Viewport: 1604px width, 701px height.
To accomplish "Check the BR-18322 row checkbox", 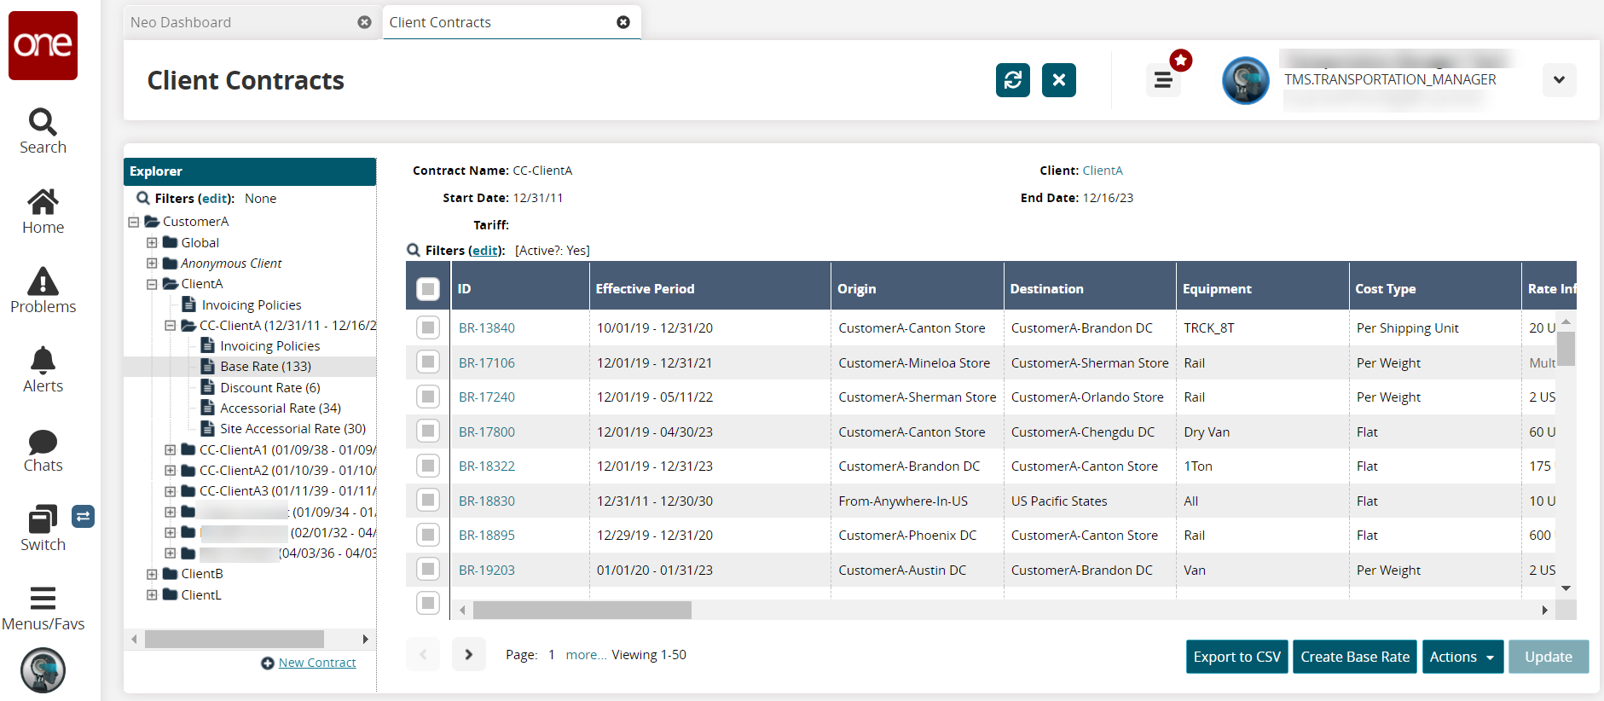I will point(428,466).
